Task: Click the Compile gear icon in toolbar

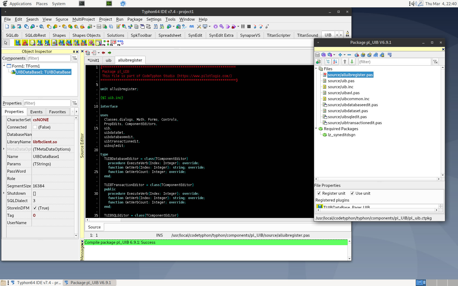Action: (x=216, y=26)
